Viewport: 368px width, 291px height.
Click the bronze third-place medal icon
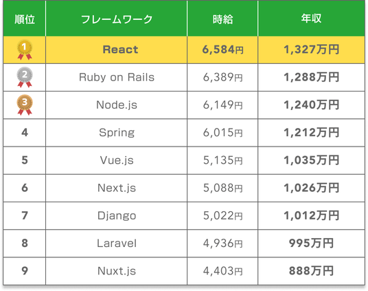25,105
